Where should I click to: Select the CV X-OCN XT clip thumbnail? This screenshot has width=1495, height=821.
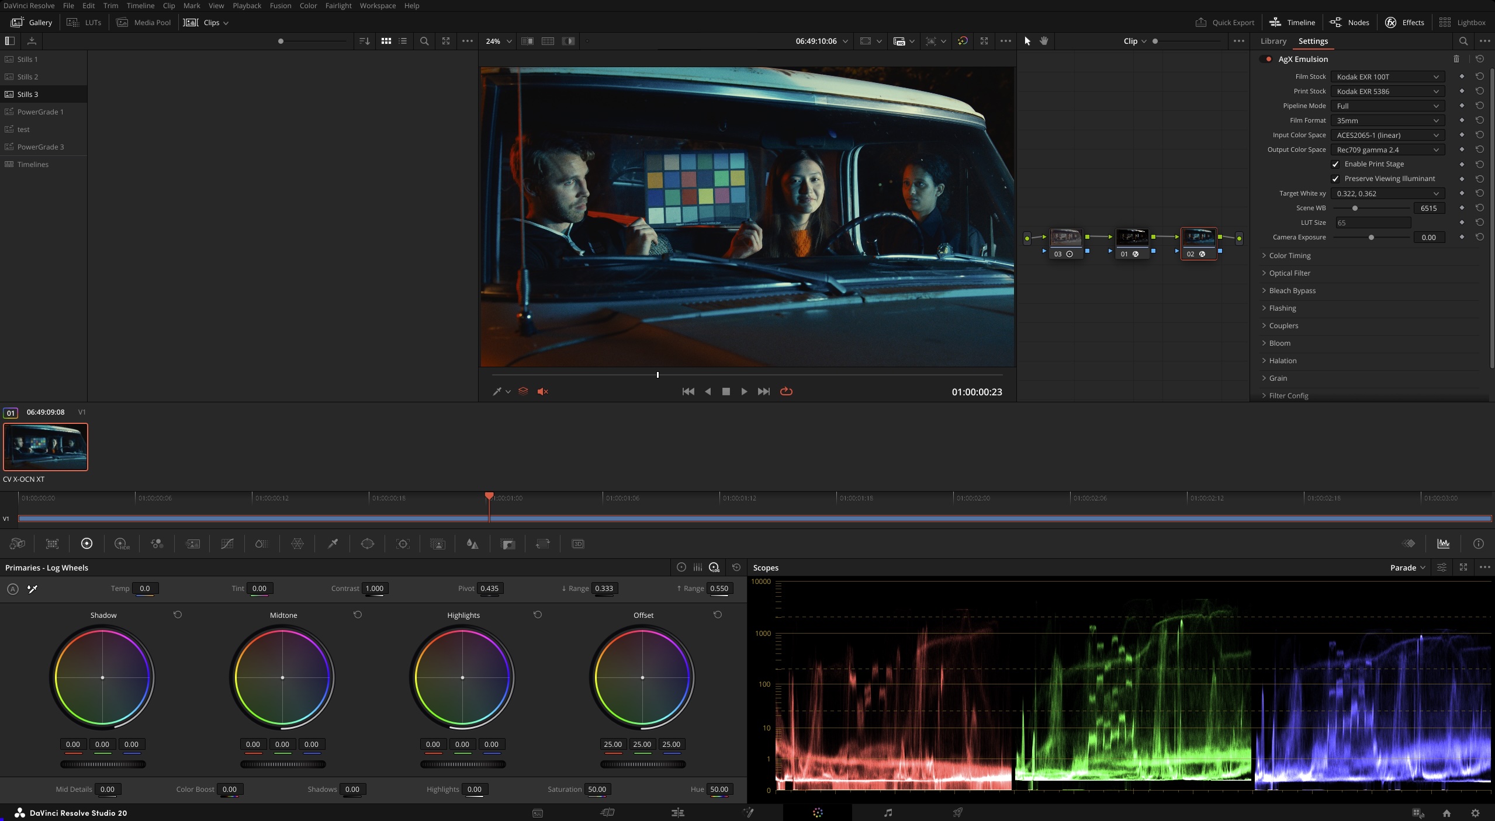(x=46, y=447)
